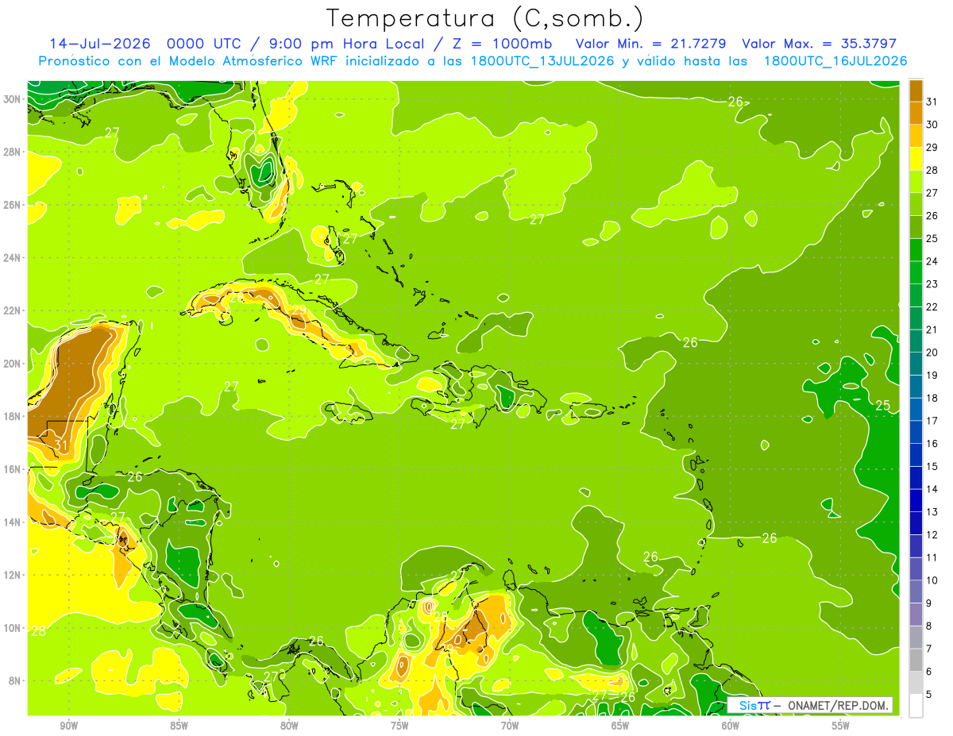Screen dimensions: 953x736
Task: Click the 10N latitude label
Action: tap(13, 628)
